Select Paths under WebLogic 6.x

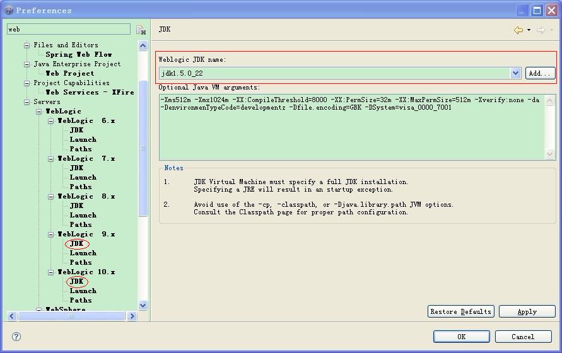pos(81,149)
